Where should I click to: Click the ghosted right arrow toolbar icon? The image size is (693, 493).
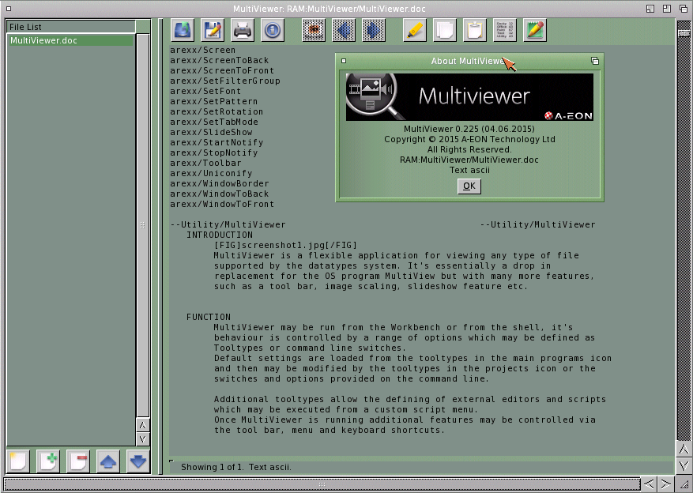374,30
